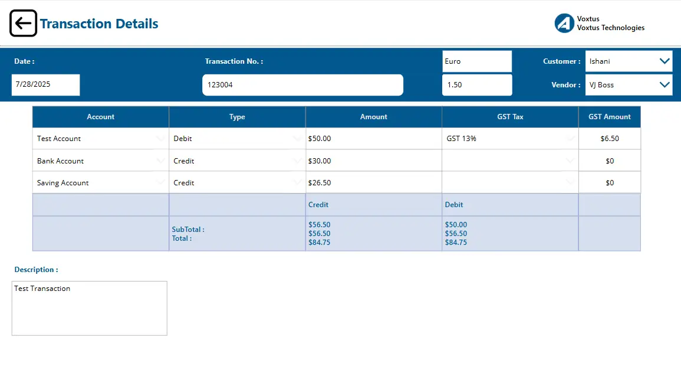681x383 pixels.
Task: Click the Debit totals heading
Action: pyautogui.click(x=454, y=205)
